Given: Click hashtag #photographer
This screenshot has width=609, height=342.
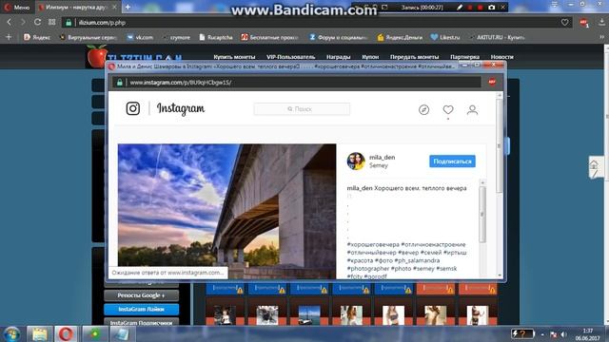Looking at the screenshot, I should (x=368, y=268).
